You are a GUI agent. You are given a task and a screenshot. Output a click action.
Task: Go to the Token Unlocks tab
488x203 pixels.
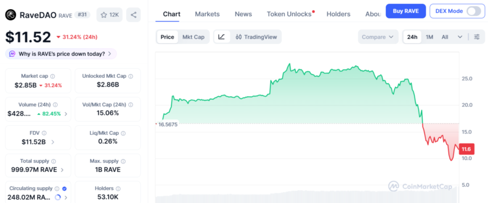289,14
